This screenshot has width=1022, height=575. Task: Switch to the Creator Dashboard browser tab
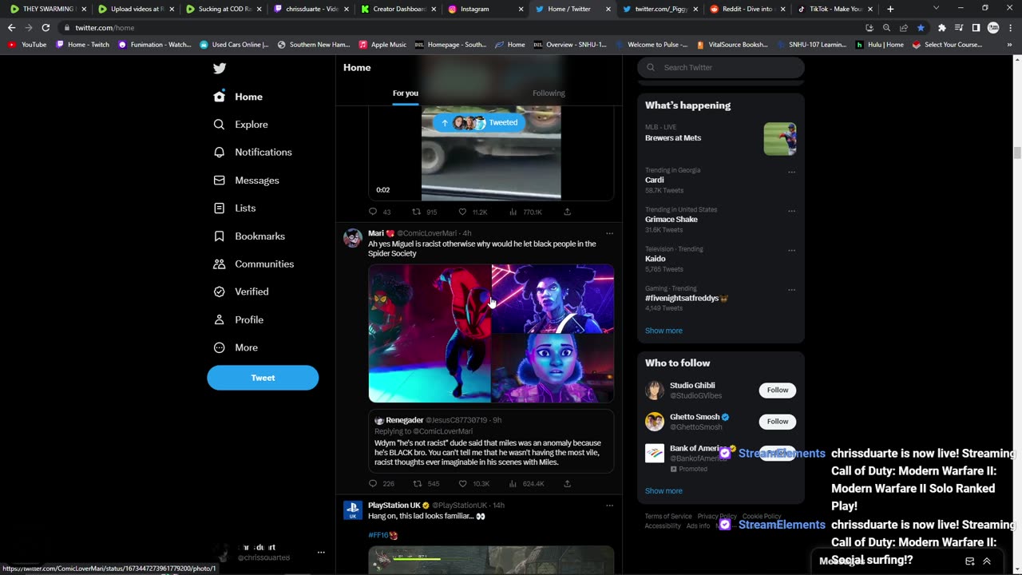tap(398, 9)
